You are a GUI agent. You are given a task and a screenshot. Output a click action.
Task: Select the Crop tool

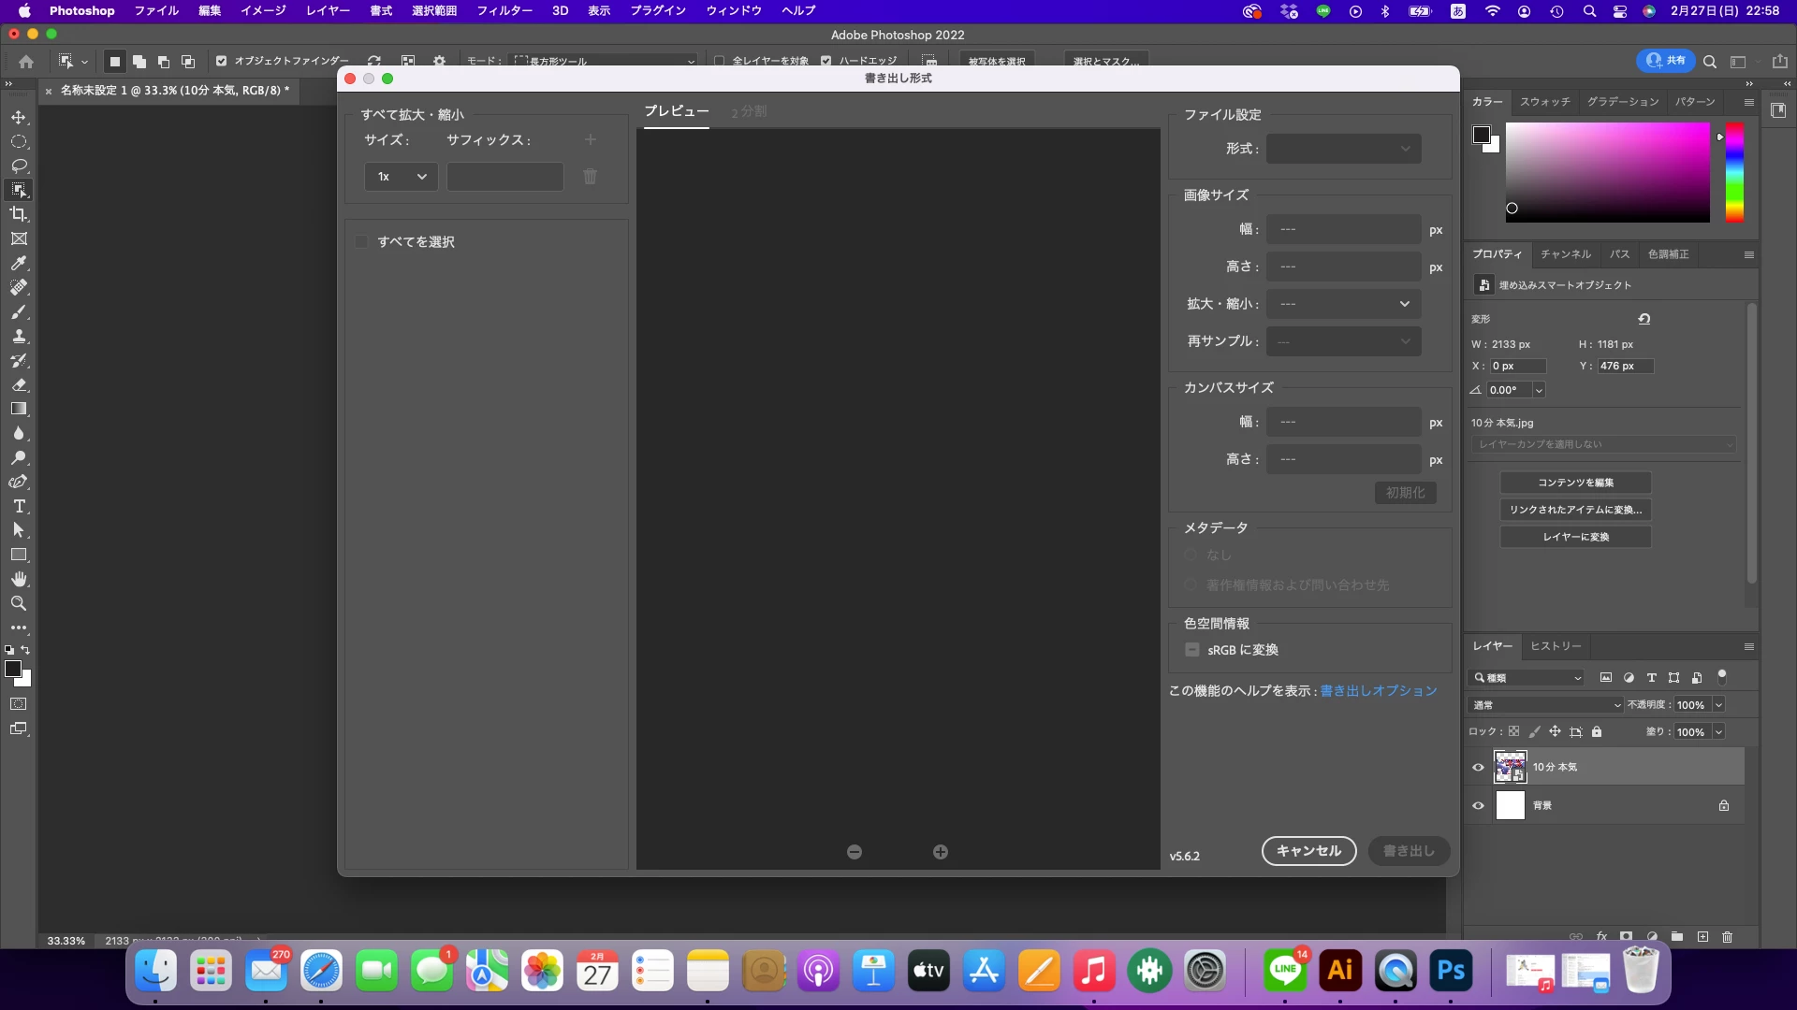coord(19,215)
